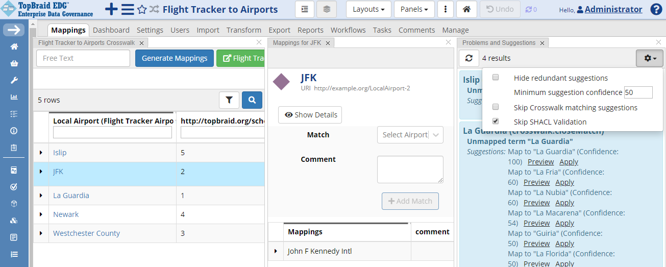Click the filter funnel icon
Image resolution: width=666 pixels, height=267 pixels.
229,100
